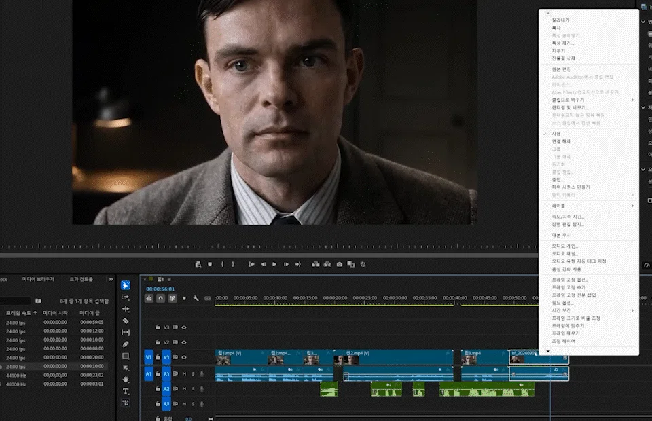Mark In point in the monitor
The image size is (652, 421).
[x=223, y=264]
